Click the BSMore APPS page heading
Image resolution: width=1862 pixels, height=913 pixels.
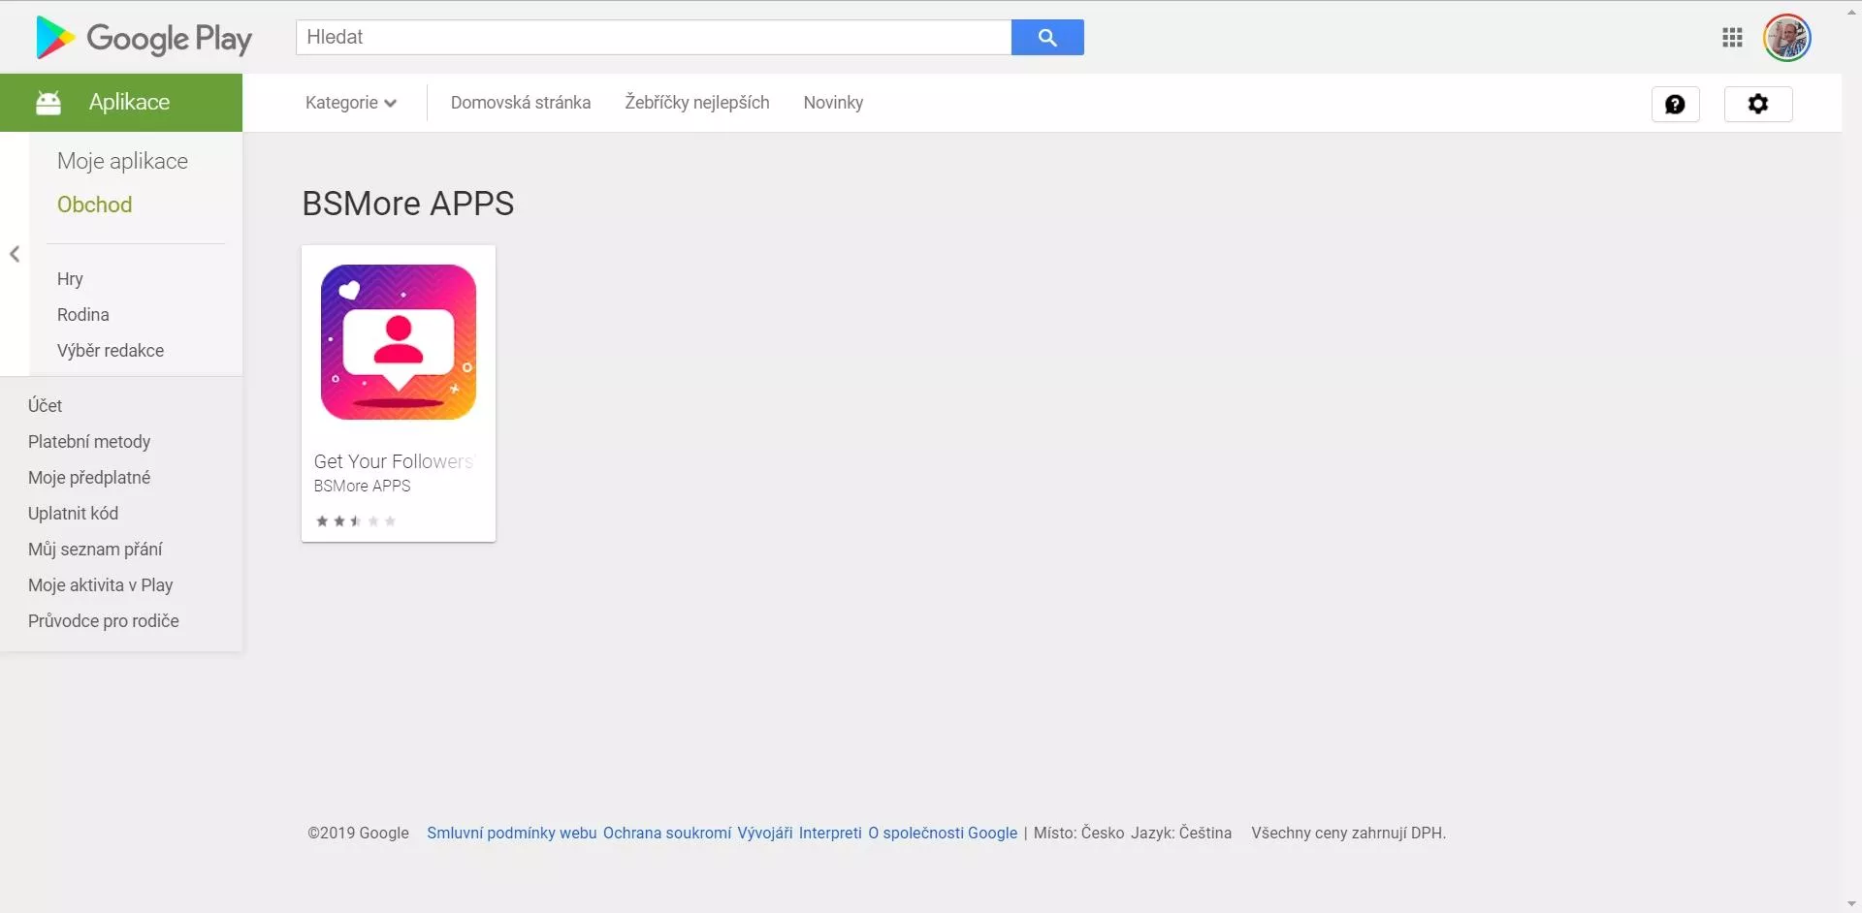(408, 204)
